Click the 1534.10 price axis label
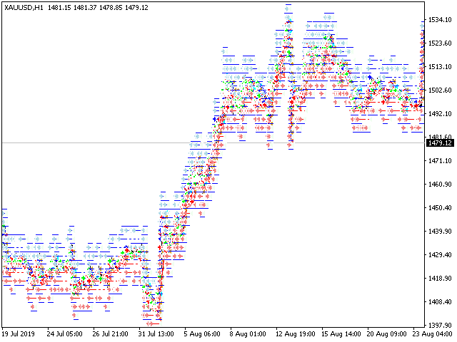Image resolution: width=457 pixels, height=342 pixels. click(440, 20)
